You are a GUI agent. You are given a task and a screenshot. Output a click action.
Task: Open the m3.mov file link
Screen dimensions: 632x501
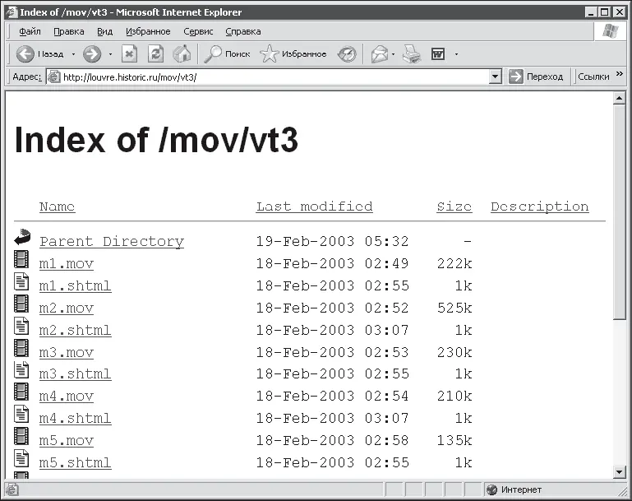point(67,353)
